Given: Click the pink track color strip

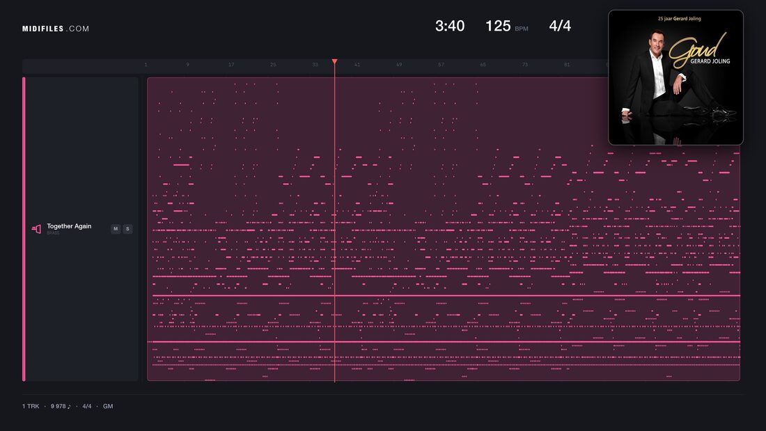Looking at the screenshot, I should [x=24, y=229].
